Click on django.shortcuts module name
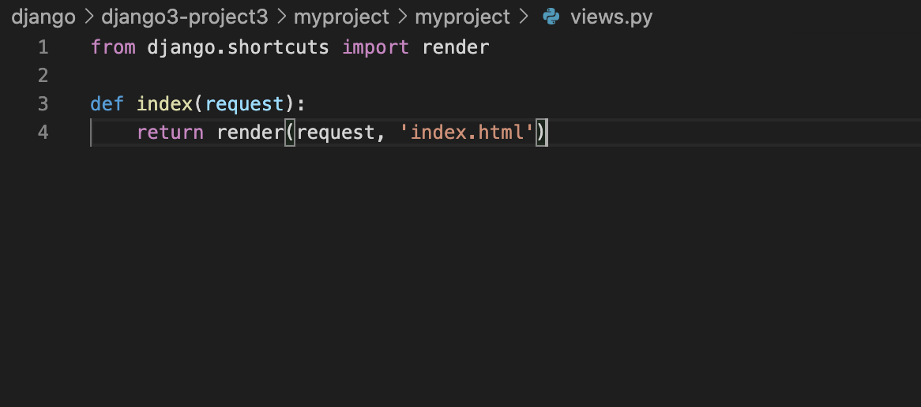The image size is (921, 407). [x=238, y=47]
